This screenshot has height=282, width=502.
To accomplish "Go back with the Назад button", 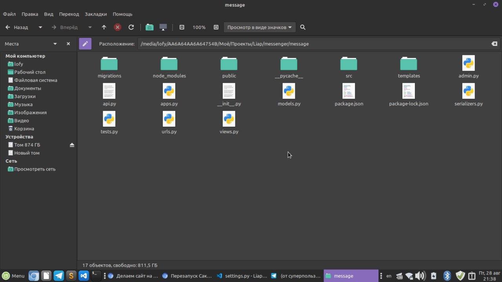I will [x=16, y=27].
